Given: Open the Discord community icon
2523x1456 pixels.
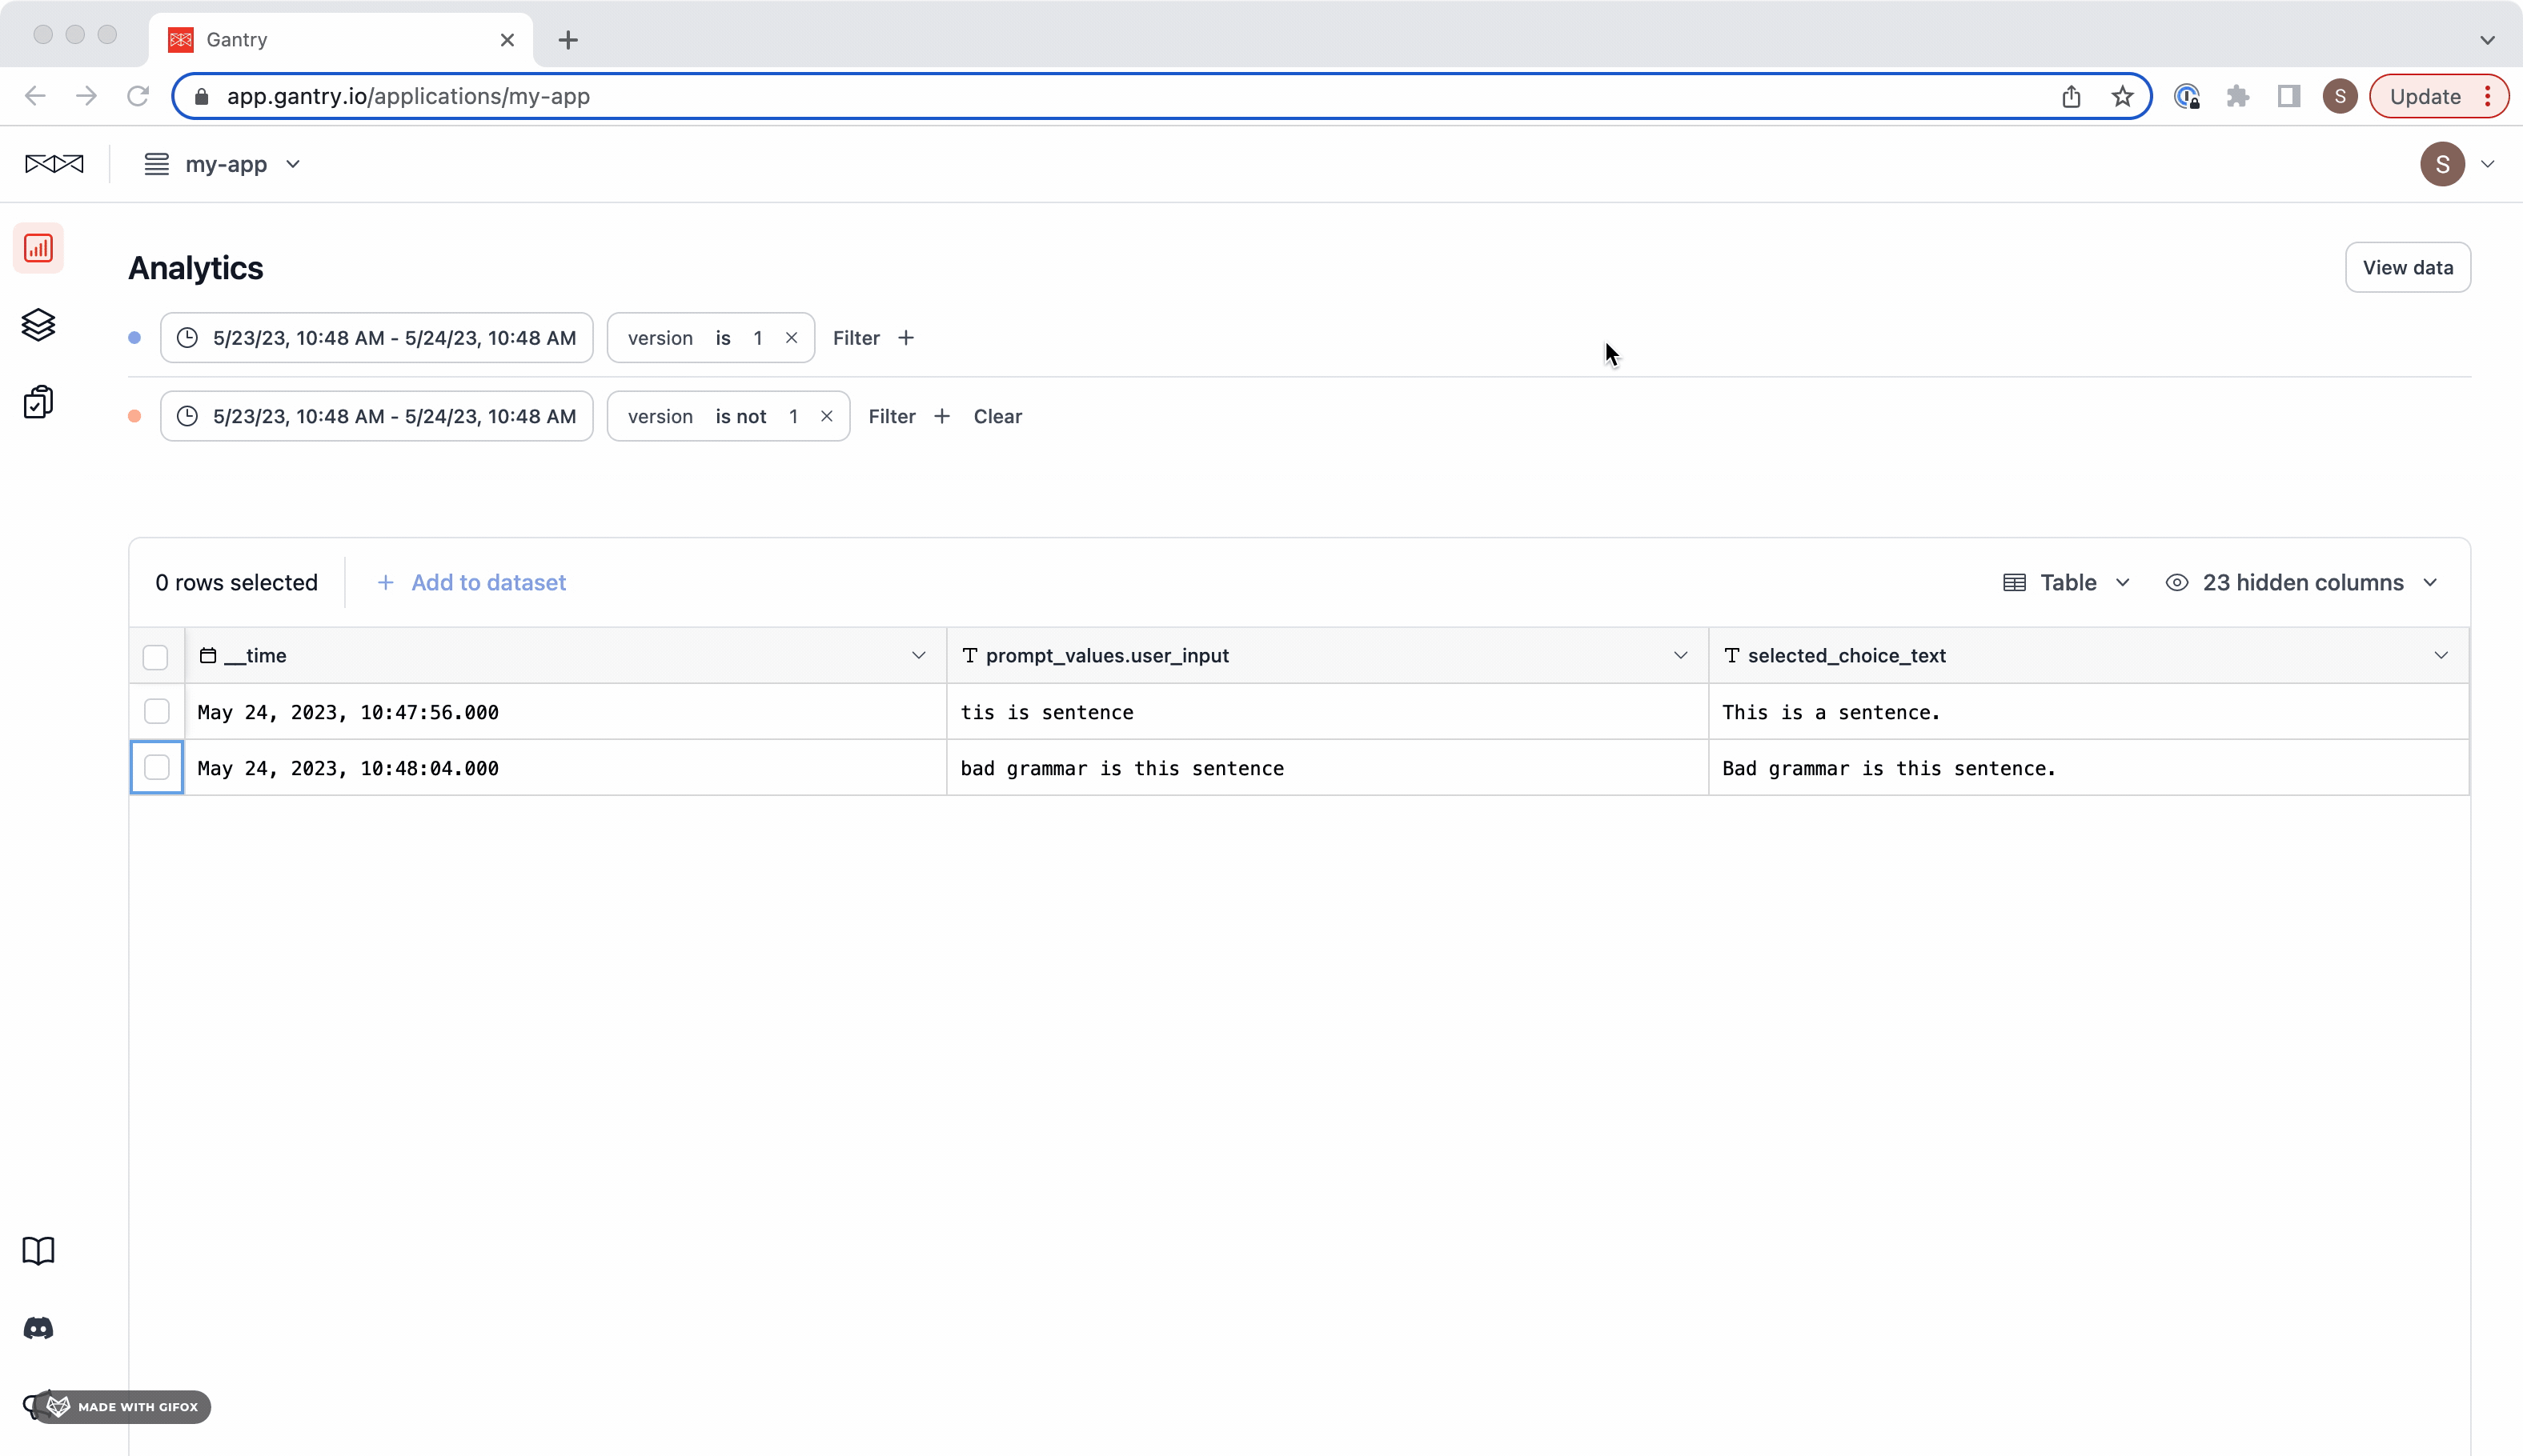Looking at the screenshot, I should pyautogui.click(x=38, y=1328).
